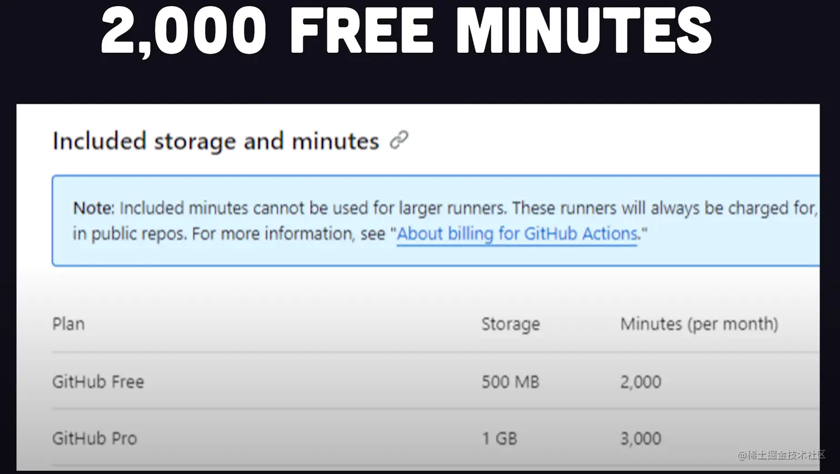
Task: Select the Plan column header
Action: pyautogui.click(x=68, y=324)
